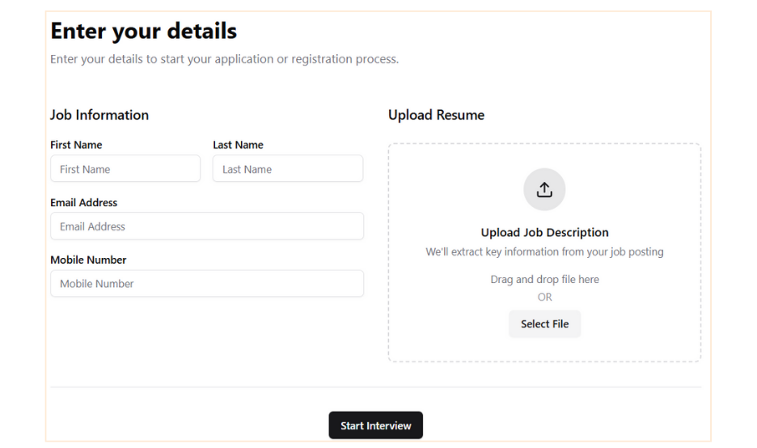Click the Mobile Number field label
This screenshot has height=448, width=757.
coord(88,260)
